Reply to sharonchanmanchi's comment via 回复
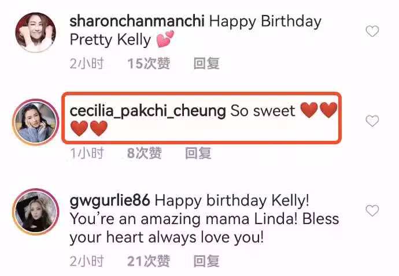Screen dimensions: 399x276 pyautogui.click(x=206, y=64)
